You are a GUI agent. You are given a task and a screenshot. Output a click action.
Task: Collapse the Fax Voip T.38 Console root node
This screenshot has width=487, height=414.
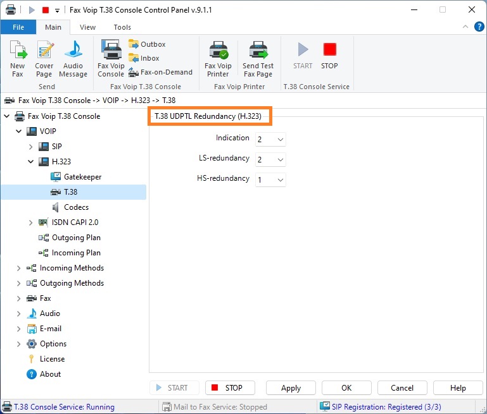pyautogui.click(x=7, y=116)
